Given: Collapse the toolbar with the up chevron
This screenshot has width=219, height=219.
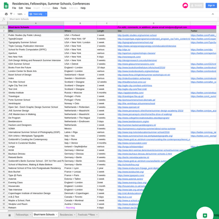Looking at the screenshot, I should [x=213, y=14].
